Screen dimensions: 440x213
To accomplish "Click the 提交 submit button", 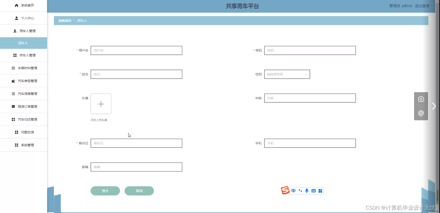I will (x=105, y=191).
